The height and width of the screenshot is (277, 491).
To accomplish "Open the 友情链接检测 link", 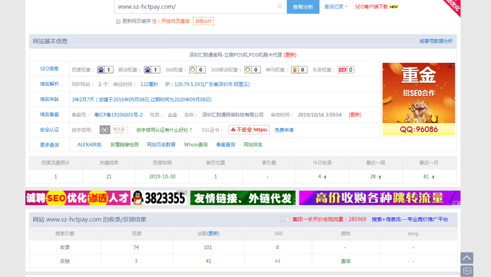I will click(x=124, y=145).
